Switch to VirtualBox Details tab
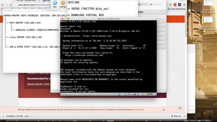Viewport: 217px width, 122px height. click(143, 4)
